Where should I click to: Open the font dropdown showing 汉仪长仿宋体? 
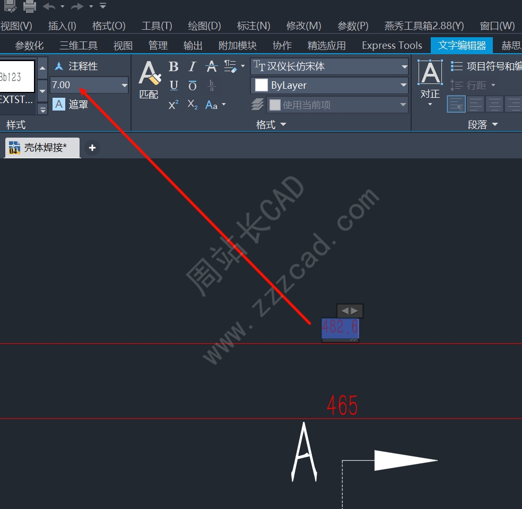click(404, 66)
